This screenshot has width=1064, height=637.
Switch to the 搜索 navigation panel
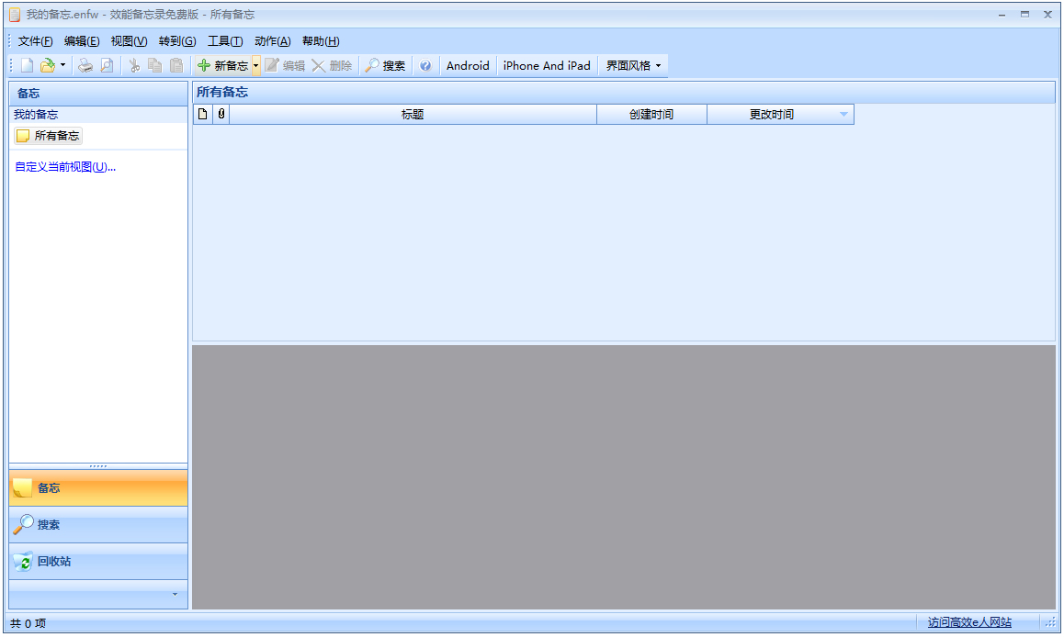pos(48,524)
